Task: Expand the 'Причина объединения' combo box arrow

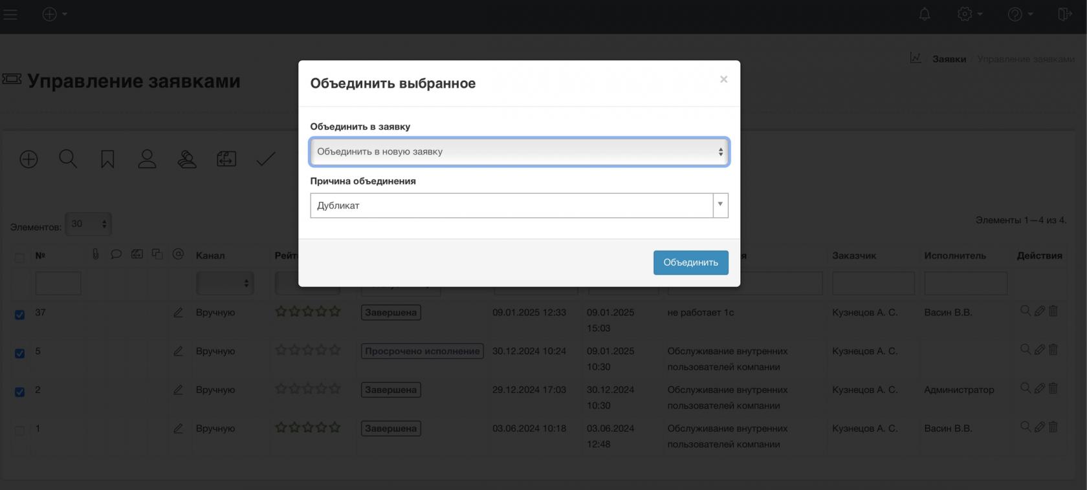Action: [x=720, y=206]
